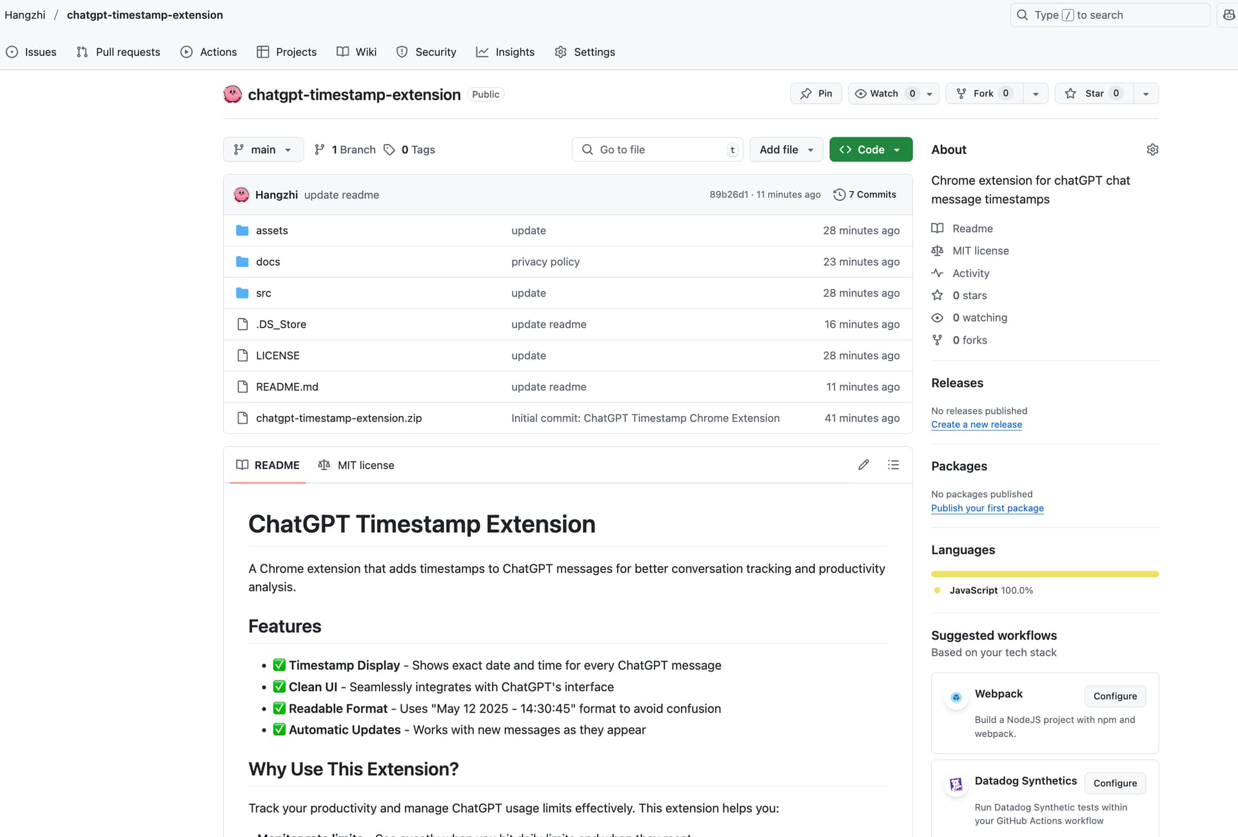This screenshot has width=1238, height=837.
Task: Click the eye icon beside 0 watching
Action: (938, 318)
